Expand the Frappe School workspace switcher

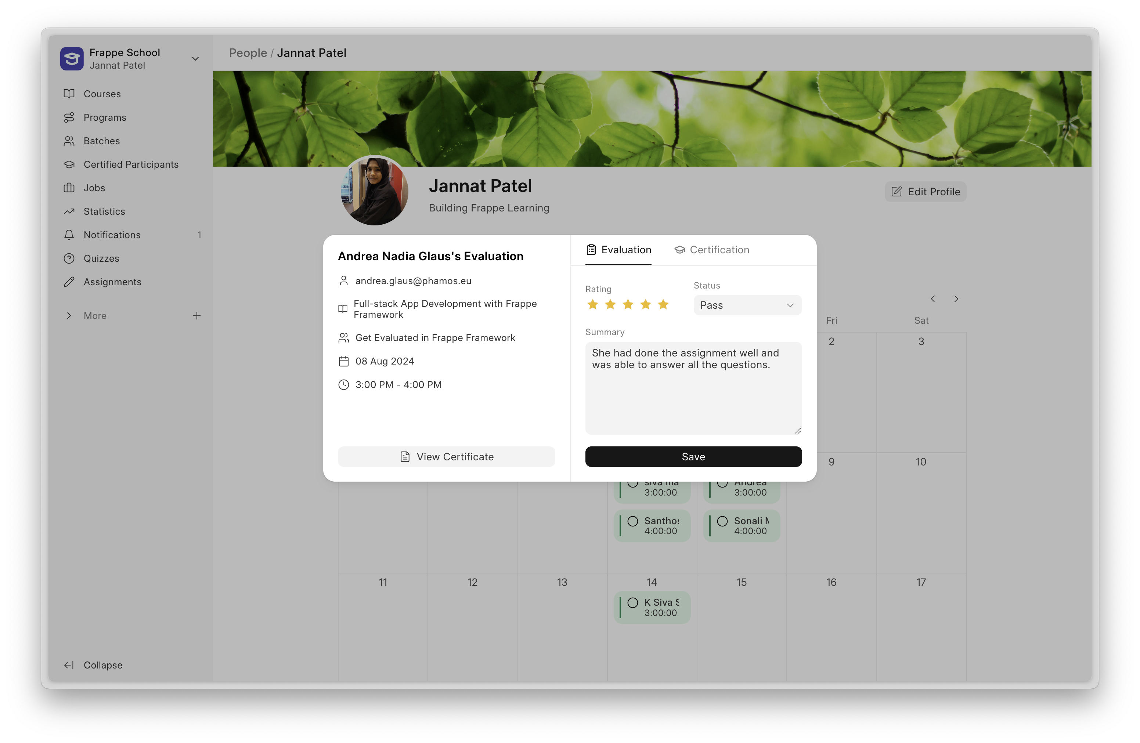(195, 58)
